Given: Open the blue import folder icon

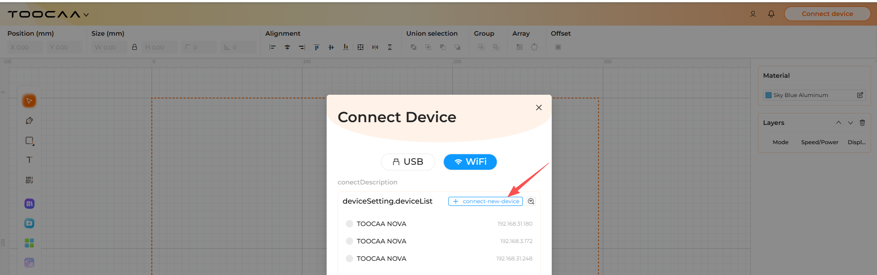Looking at the screenshot, I should coord(29,223).
